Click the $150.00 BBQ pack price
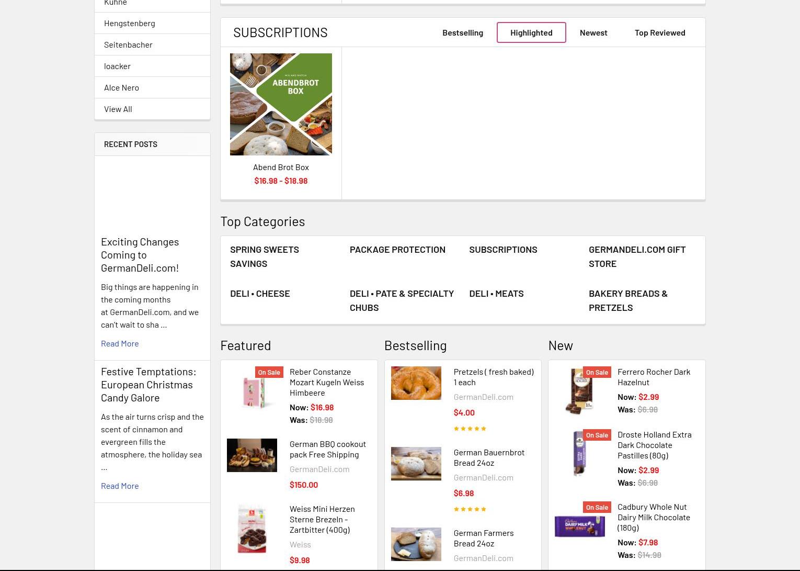The image size is (800, 571). [304, 485]
